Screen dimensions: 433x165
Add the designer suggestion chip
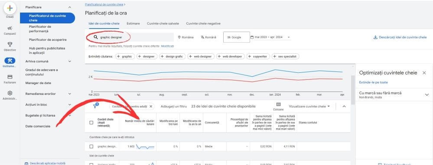147,56
